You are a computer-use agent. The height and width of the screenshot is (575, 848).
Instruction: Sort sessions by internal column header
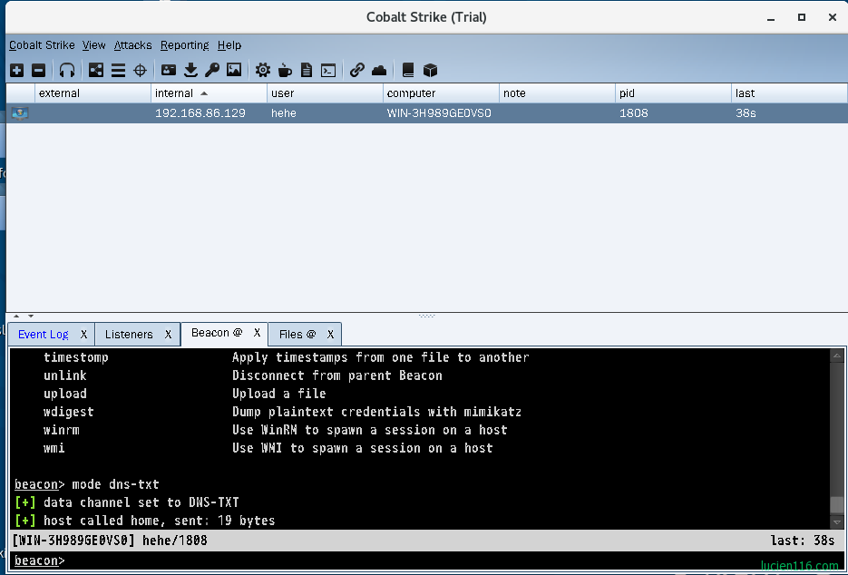pyautogui.click(x=209, y=93)
